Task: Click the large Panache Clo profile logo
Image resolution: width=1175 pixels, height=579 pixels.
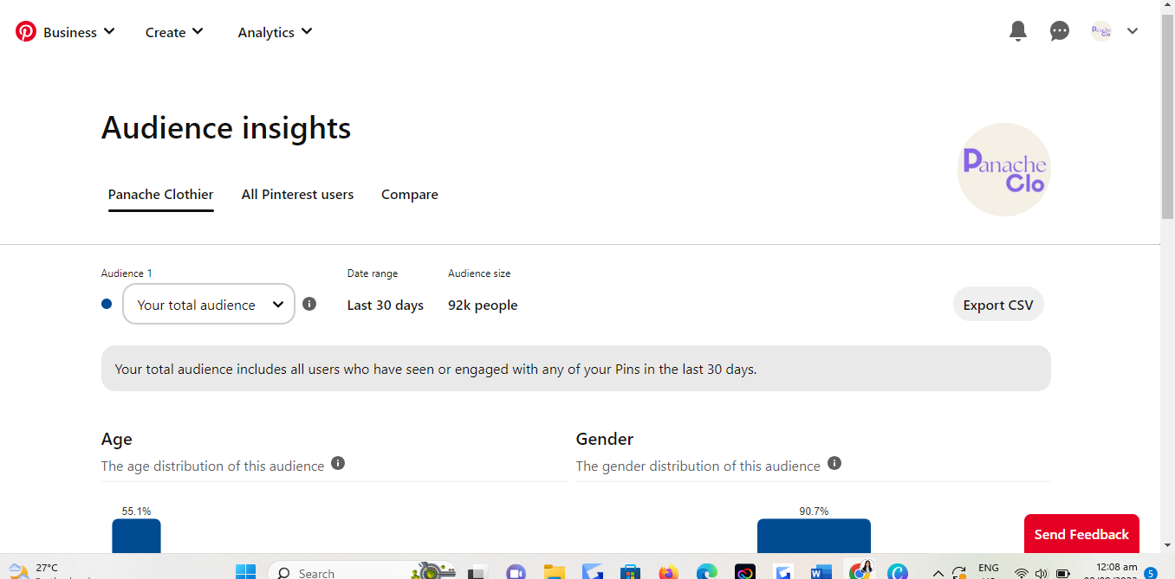Action: coord(1003,170)
